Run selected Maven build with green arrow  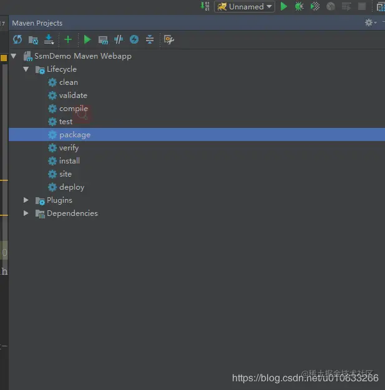click(87, 39)
